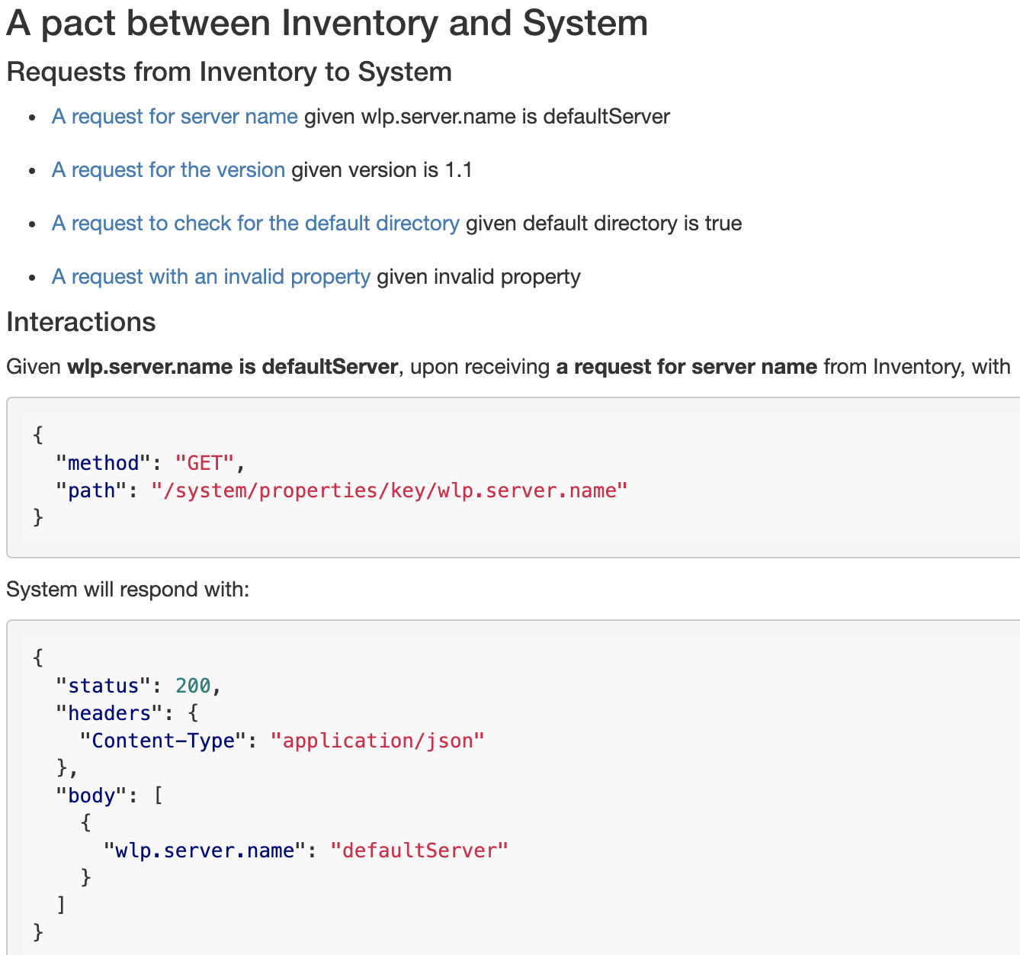The width and height of the screenshot is (1020, 955).
Task: Open 'A request with an invalid property' link
Action: click(x=211, y=277)
